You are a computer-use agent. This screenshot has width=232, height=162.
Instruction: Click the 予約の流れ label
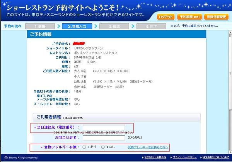13,26
